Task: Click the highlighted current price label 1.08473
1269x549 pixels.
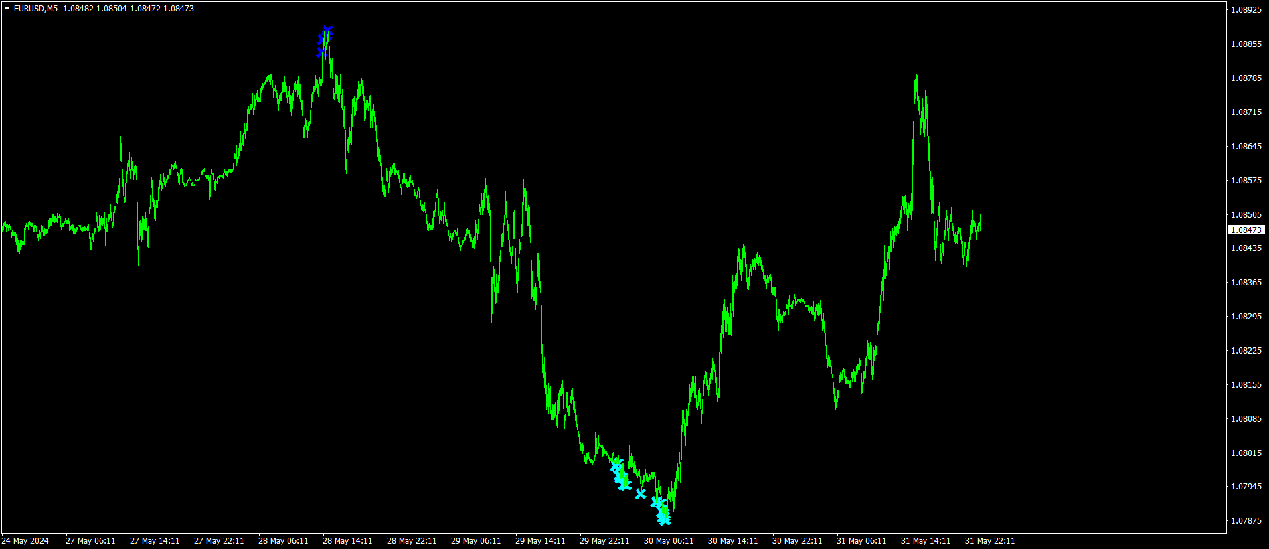Action: 1246,230
